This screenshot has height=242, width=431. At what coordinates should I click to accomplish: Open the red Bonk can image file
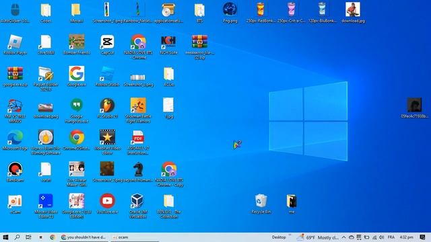point(261,13)
